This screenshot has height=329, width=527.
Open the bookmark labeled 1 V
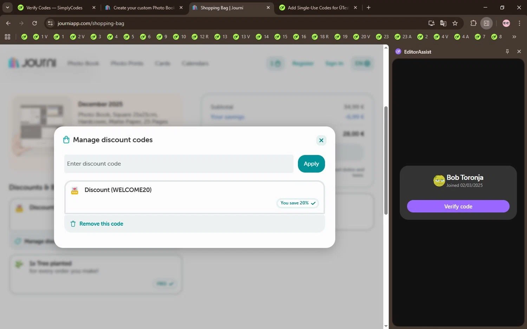point(40,37)
